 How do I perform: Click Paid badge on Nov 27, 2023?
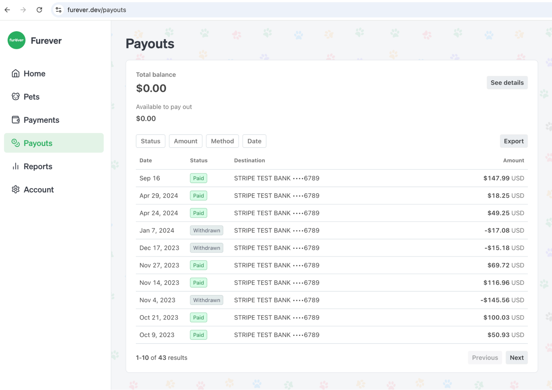tap(199, 265)
